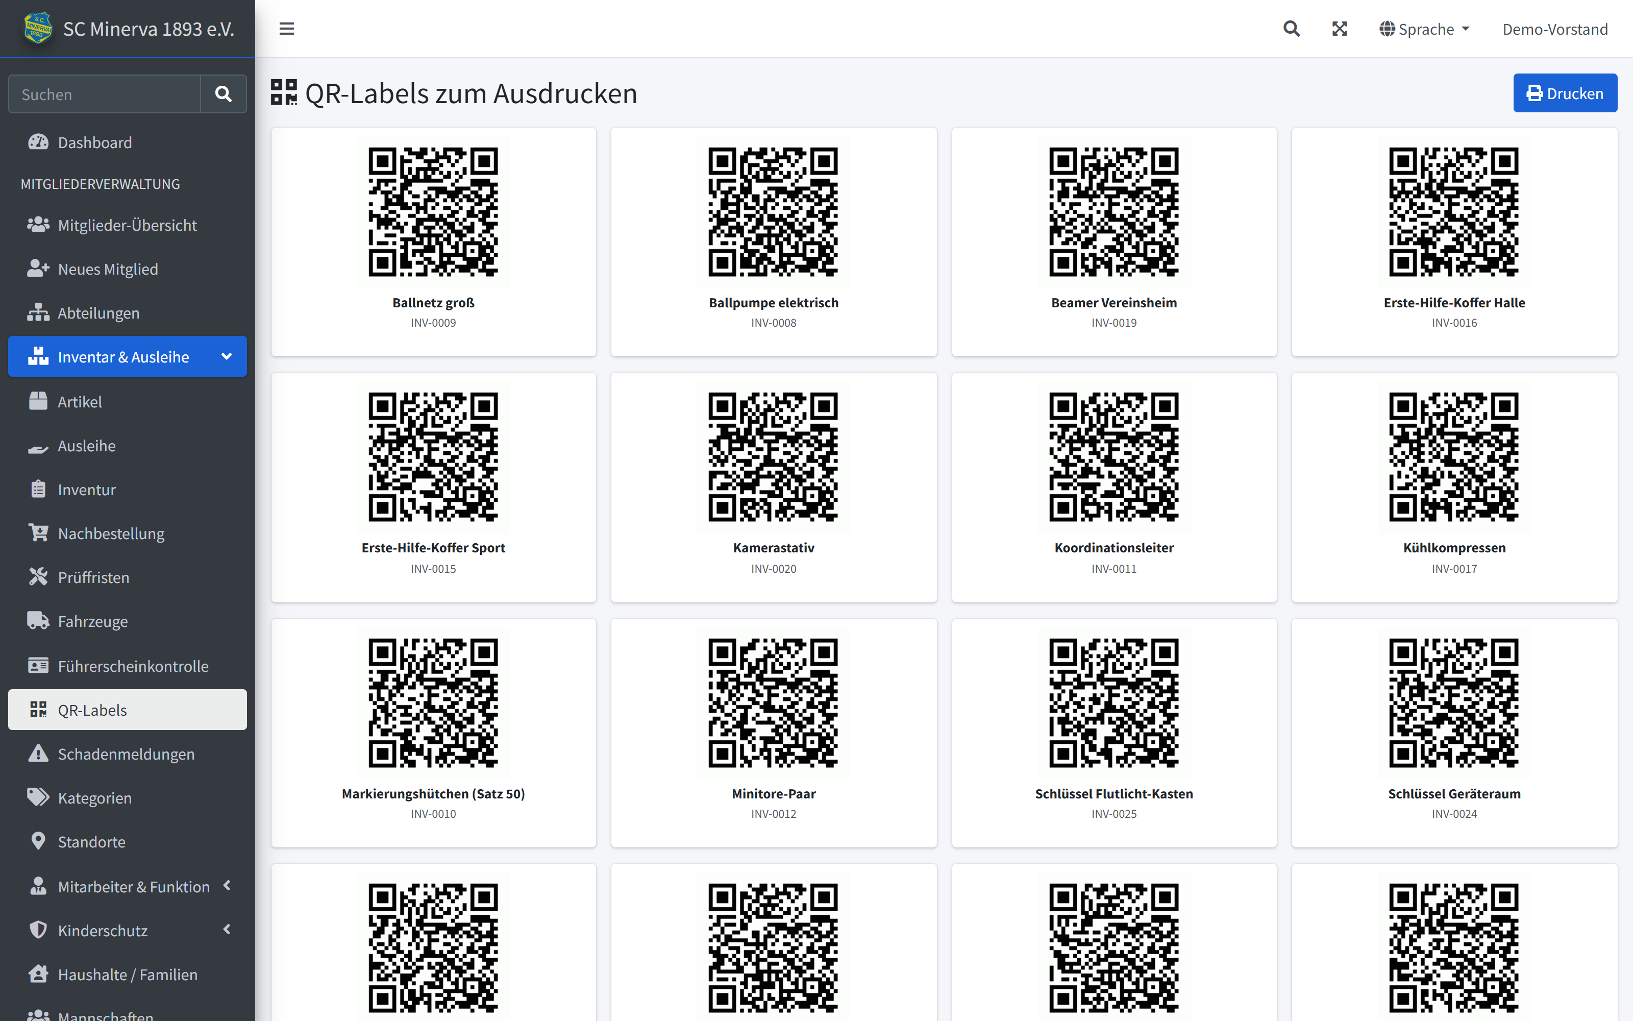The width and height of the screenshot is (1633, 1021).
Task: Click the Abteilungen sitemap icon
Action: click(x=38, y=312)
